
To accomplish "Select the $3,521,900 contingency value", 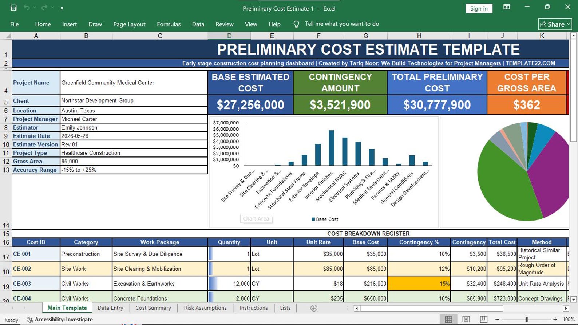I will point(340,105).
